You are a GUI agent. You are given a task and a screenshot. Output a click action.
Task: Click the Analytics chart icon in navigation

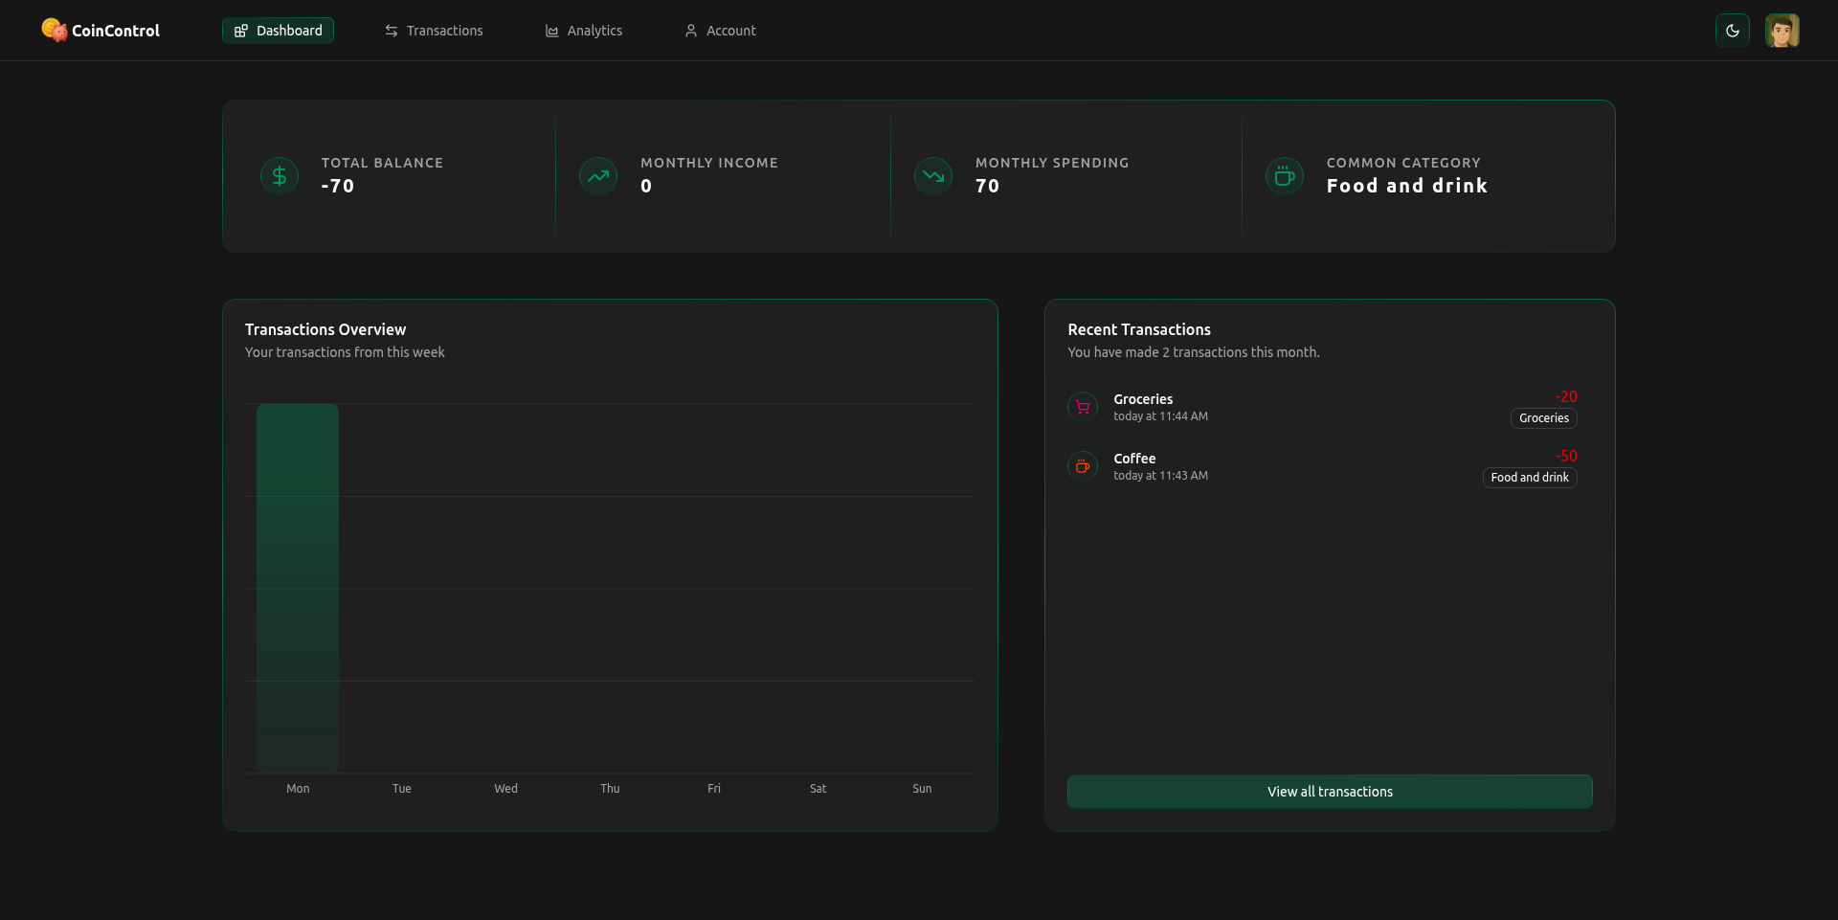tap(551, 31)
